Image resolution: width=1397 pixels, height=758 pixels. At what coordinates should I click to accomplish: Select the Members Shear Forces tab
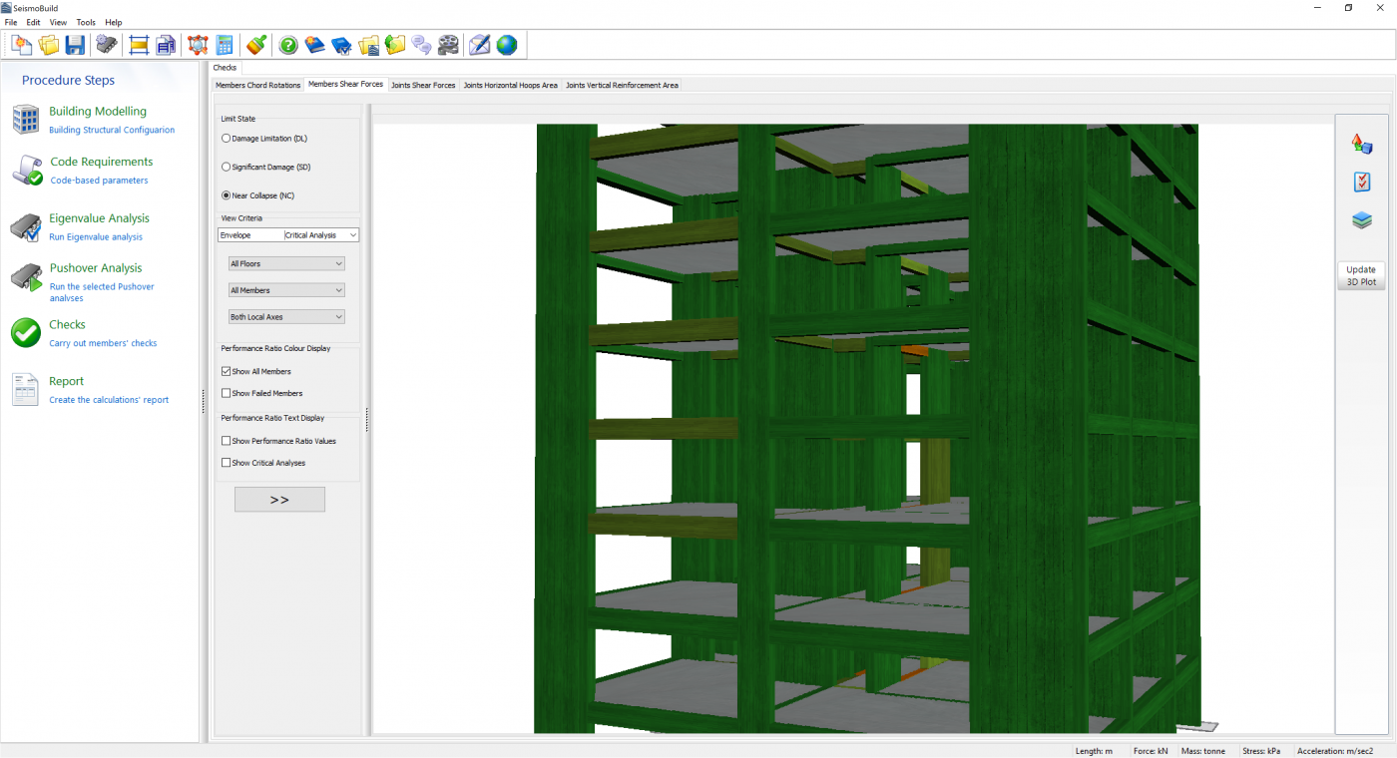pos(346,85)
